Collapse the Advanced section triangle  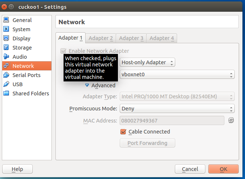(87, 85)
